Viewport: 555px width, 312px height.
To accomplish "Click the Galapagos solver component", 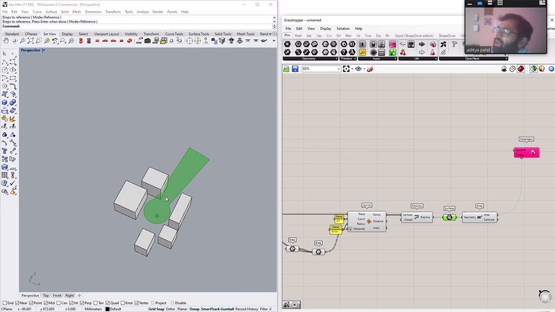I will [526, 153].
